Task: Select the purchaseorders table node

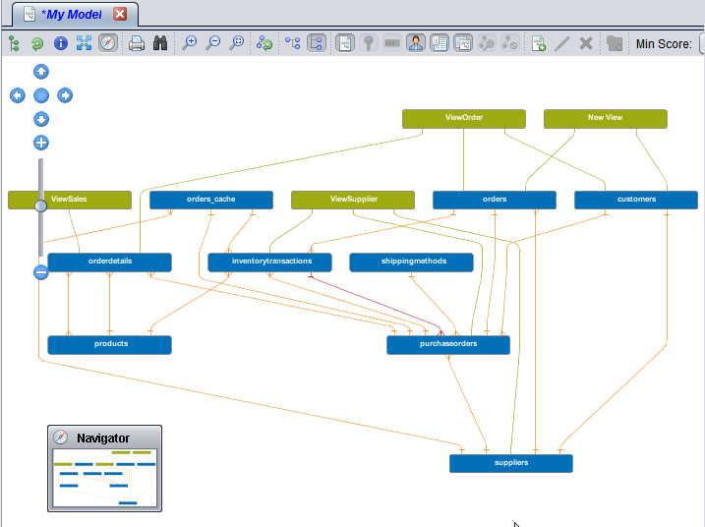Action: (x=448, y=345)
